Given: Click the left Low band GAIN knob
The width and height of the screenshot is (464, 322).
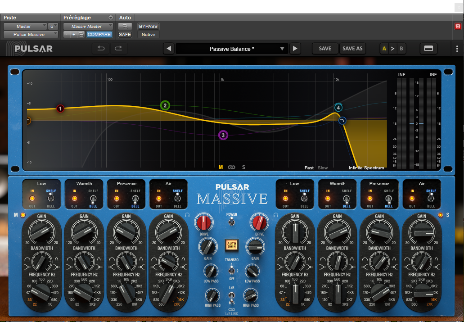Looking at the screenshot, I should [x=42, y=232].
